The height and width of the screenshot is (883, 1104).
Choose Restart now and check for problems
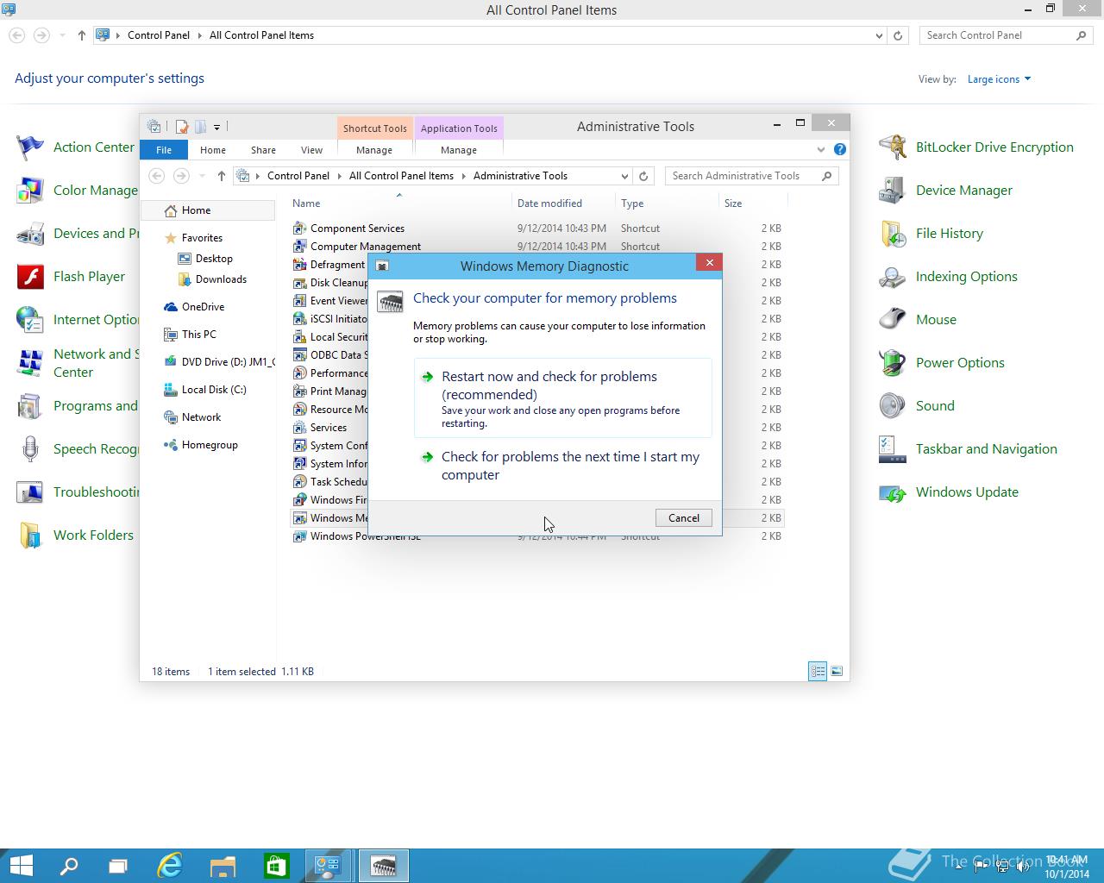[563, 398]
